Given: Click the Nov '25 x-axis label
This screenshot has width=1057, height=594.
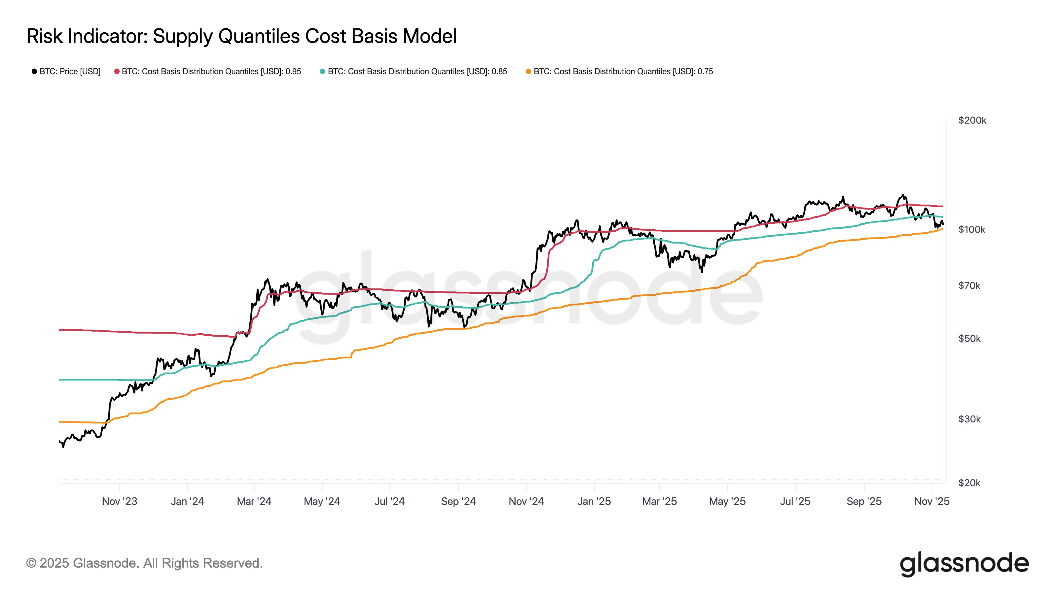Looking at the screenshot, I should [x=932, y=501].
